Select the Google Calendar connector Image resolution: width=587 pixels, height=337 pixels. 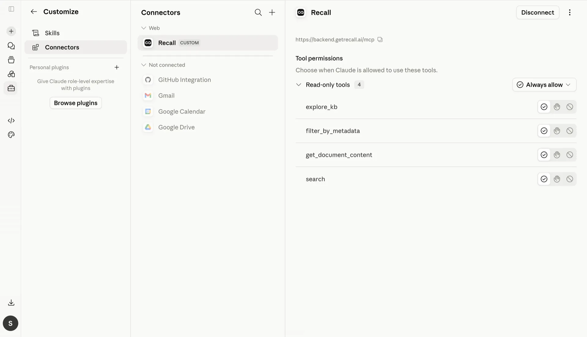208,112
